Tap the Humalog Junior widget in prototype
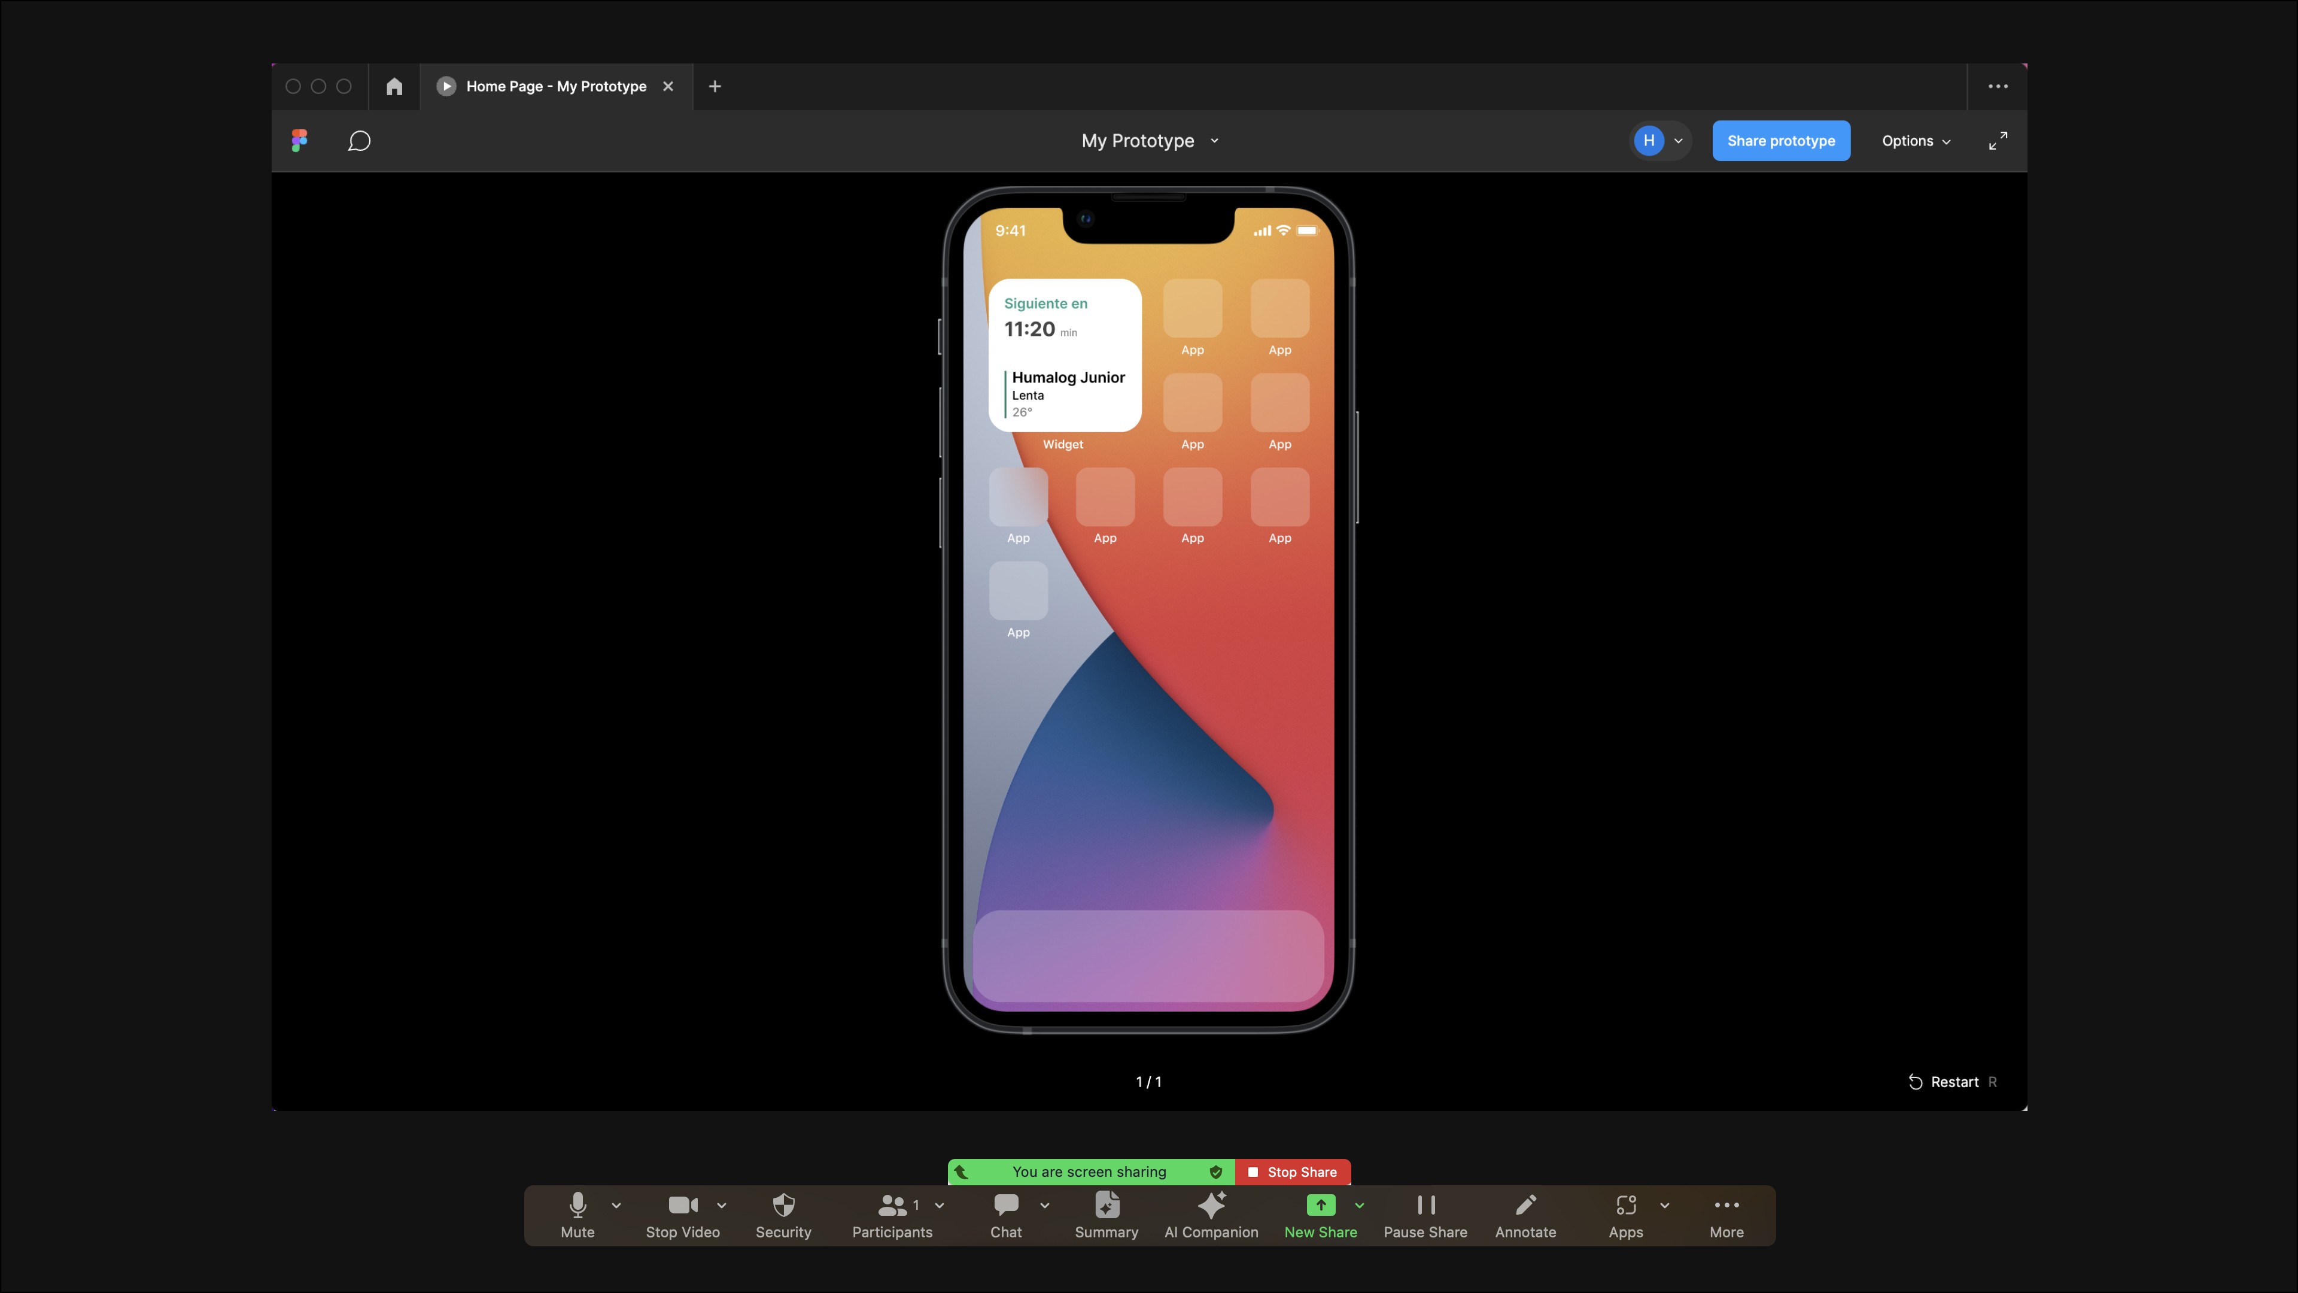This screenshot has width=2298, height=1293. (x=1065, y=355)
